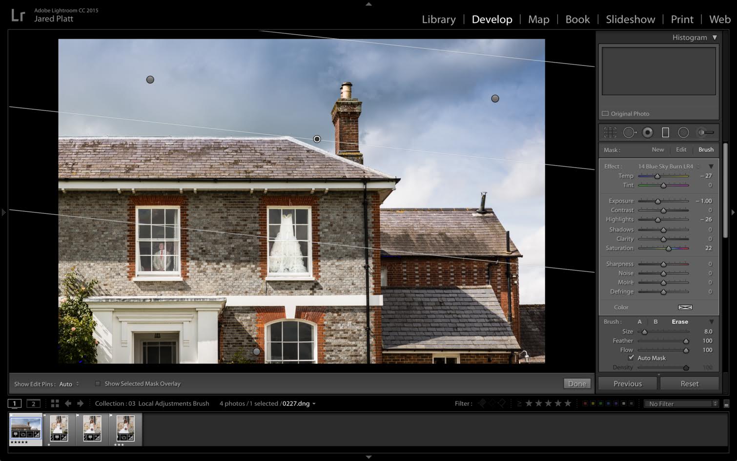Image resolution: width=737 pixels, height=461 pixels.
Task: Open grid view from filmstrip toolbar
Action: coord(55,403)
